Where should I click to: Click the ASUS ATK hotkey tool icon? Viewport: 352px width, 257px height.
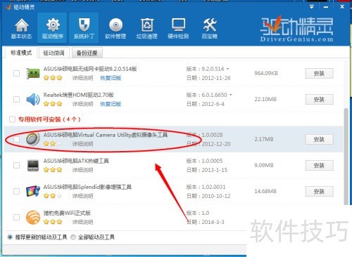tap(33, 166)
